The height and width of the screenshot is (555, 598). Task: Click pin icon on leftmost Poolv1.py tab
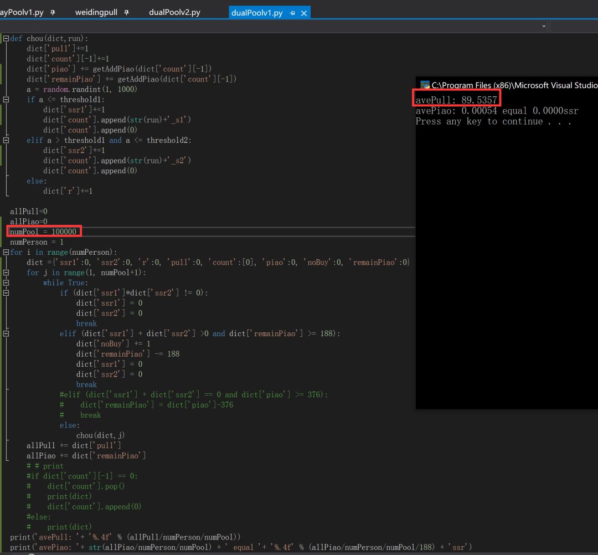coord(53,13)
